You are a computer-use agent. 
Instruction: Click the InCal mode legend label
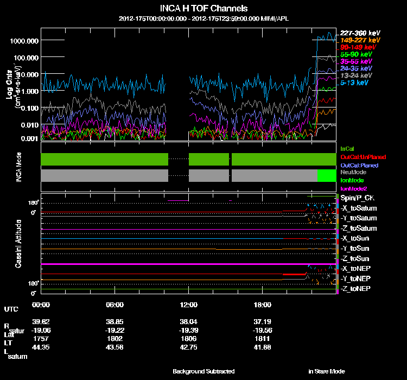347,148
